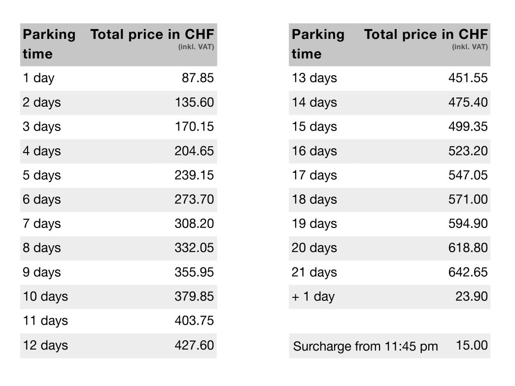
Task: Click the 403.75 price for 11 days
Action: 194,321
